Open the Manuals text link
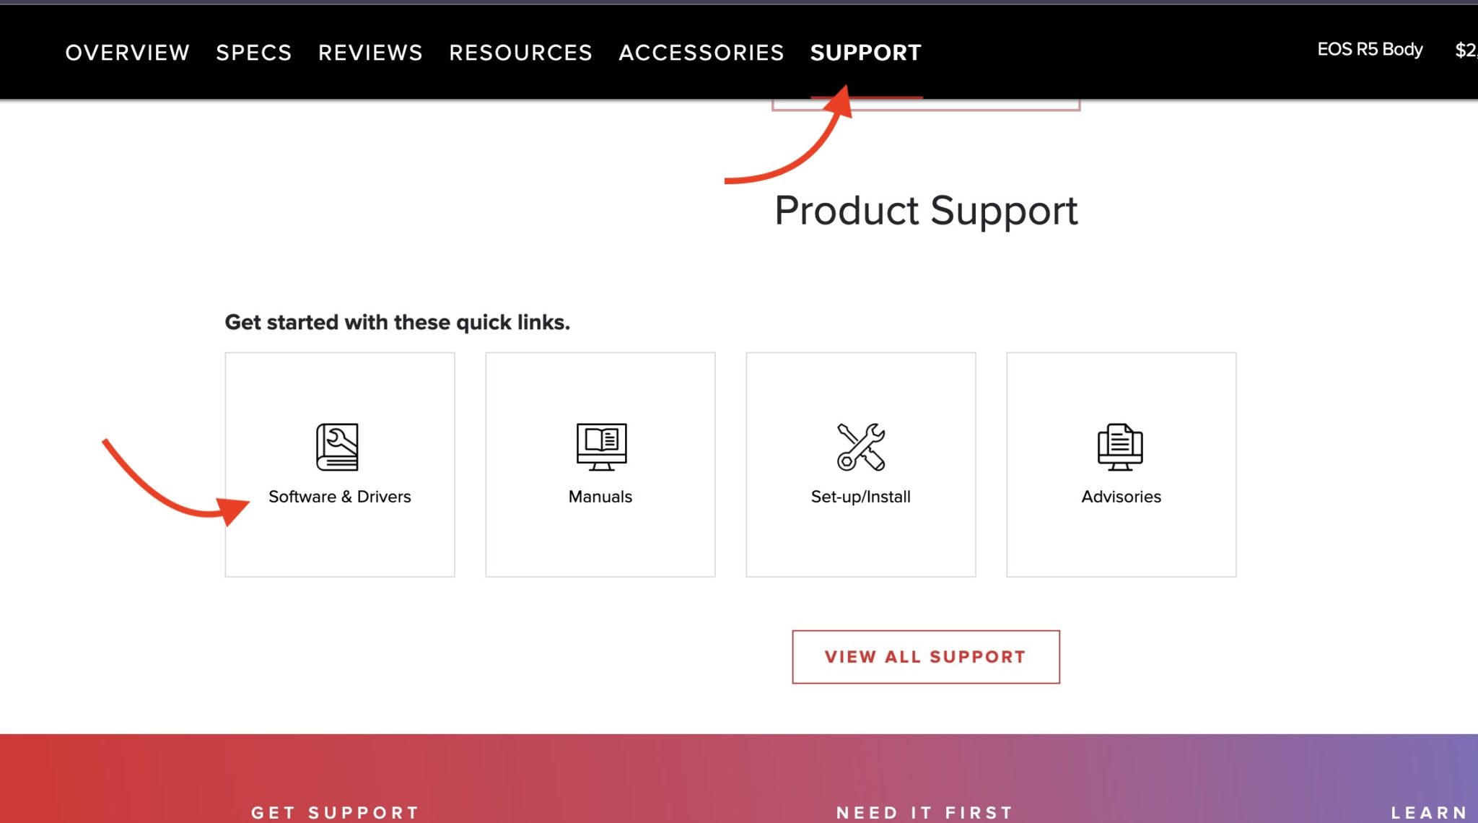The image size is (1478, 823). point(600,497)
